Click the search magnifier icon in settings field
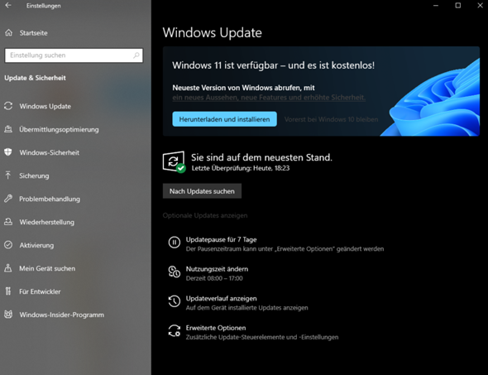Viewport: 488px width, 375px height. click(x=136, y=55)
